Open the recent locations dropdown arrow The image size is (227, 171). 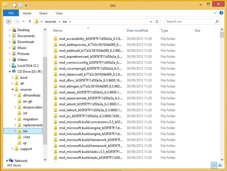(23, 22)
